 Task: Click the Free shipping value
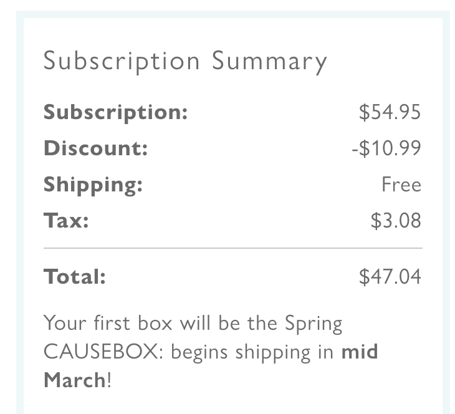401,185
